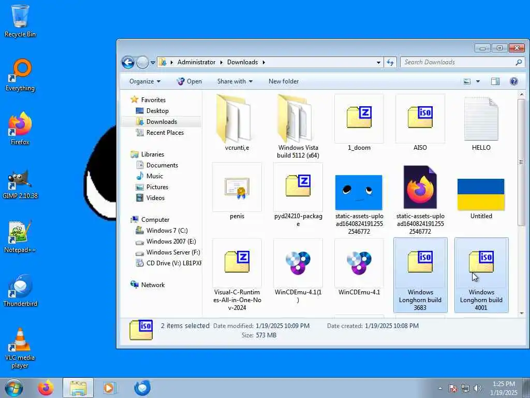
Task: Click the New folder button
Action: tap(284, 81)
